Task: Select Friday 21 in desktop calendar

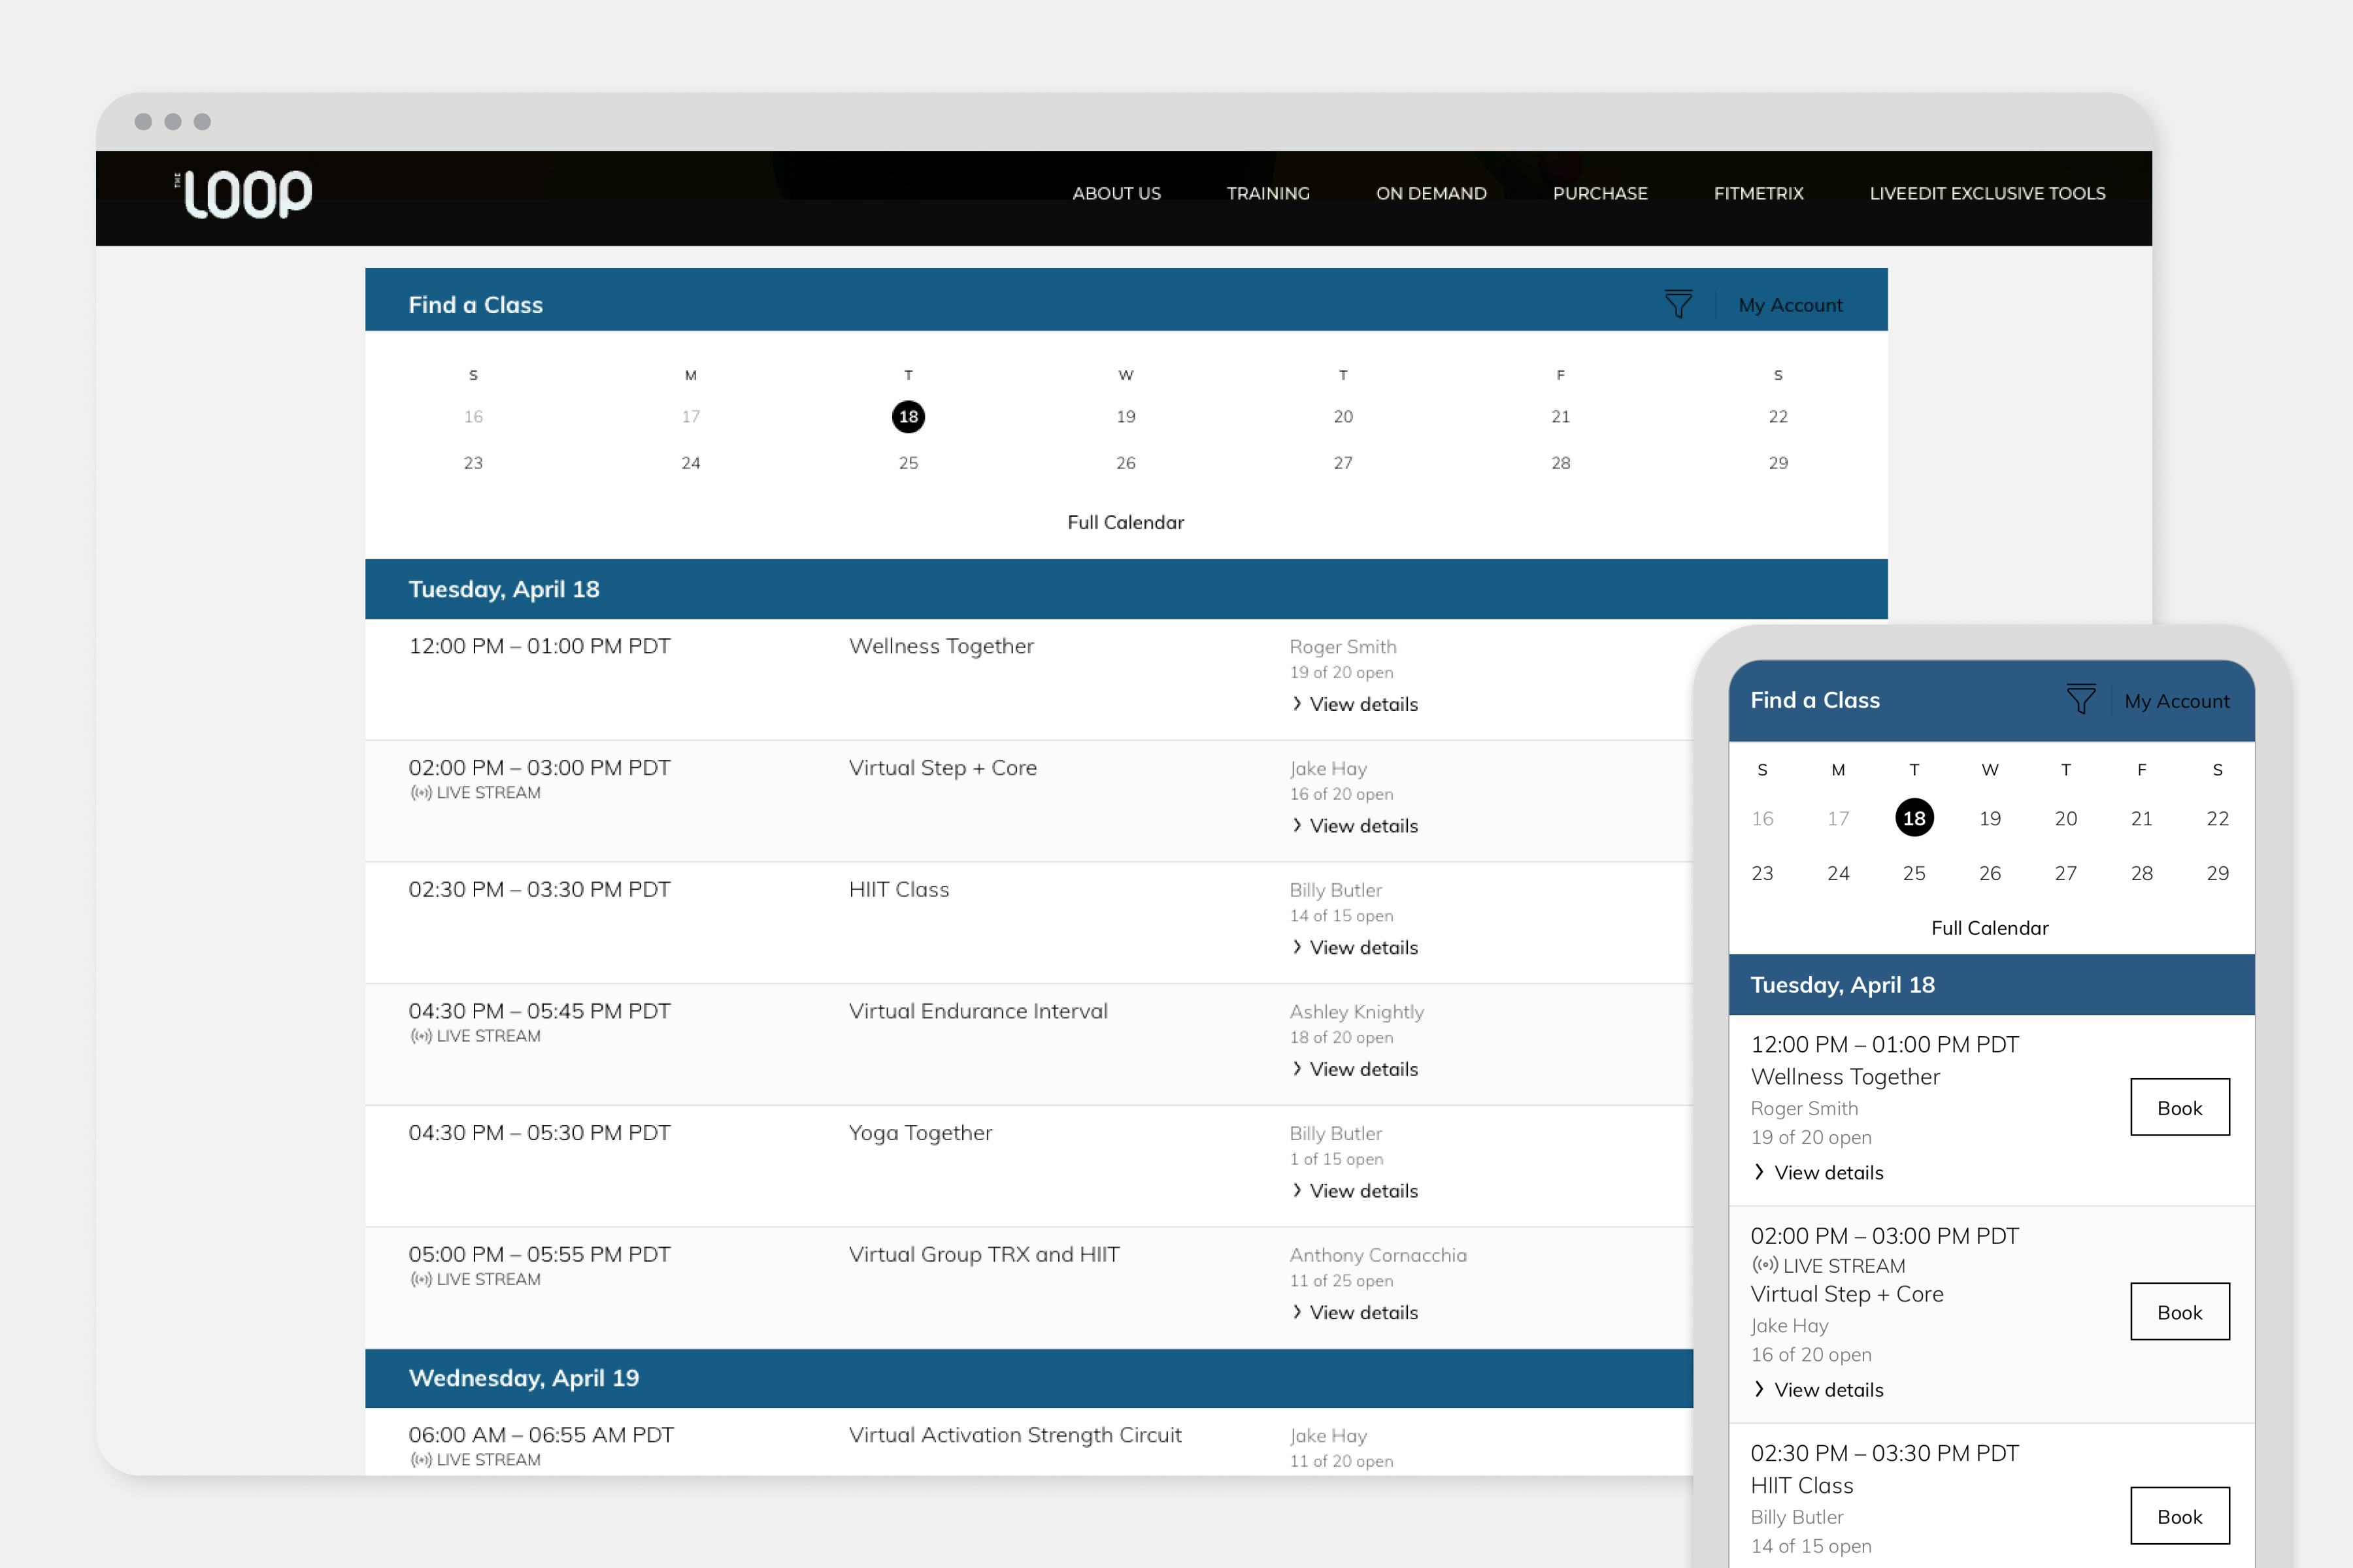Action: coord(1560,416)
